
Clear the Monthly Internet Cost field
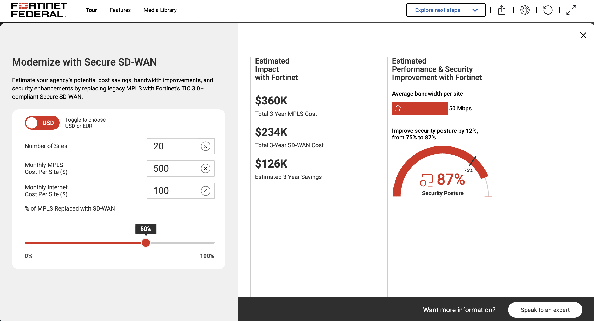coord(205,191)
